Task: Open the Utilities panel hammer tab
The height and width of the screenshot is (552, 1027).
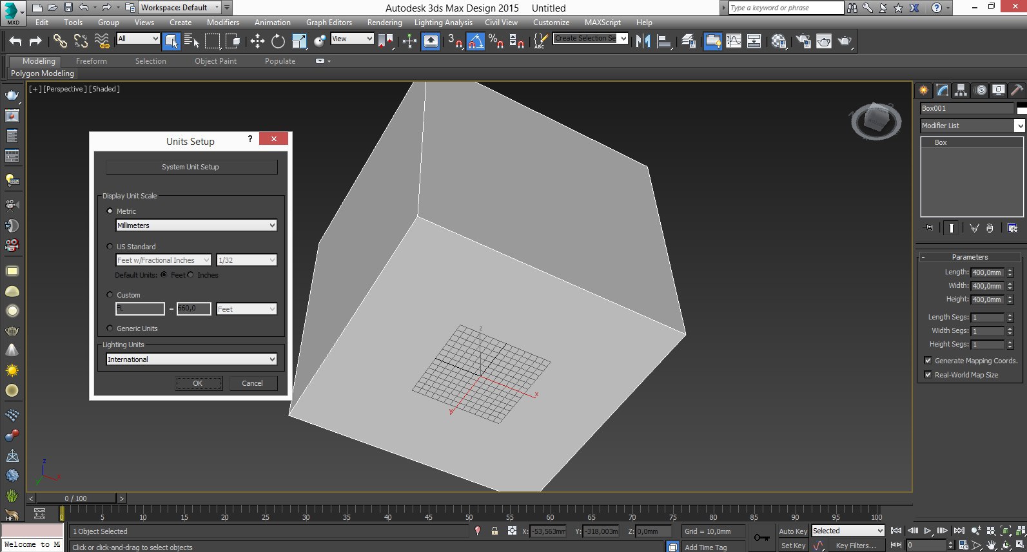Action: [x=1017, y=90]
